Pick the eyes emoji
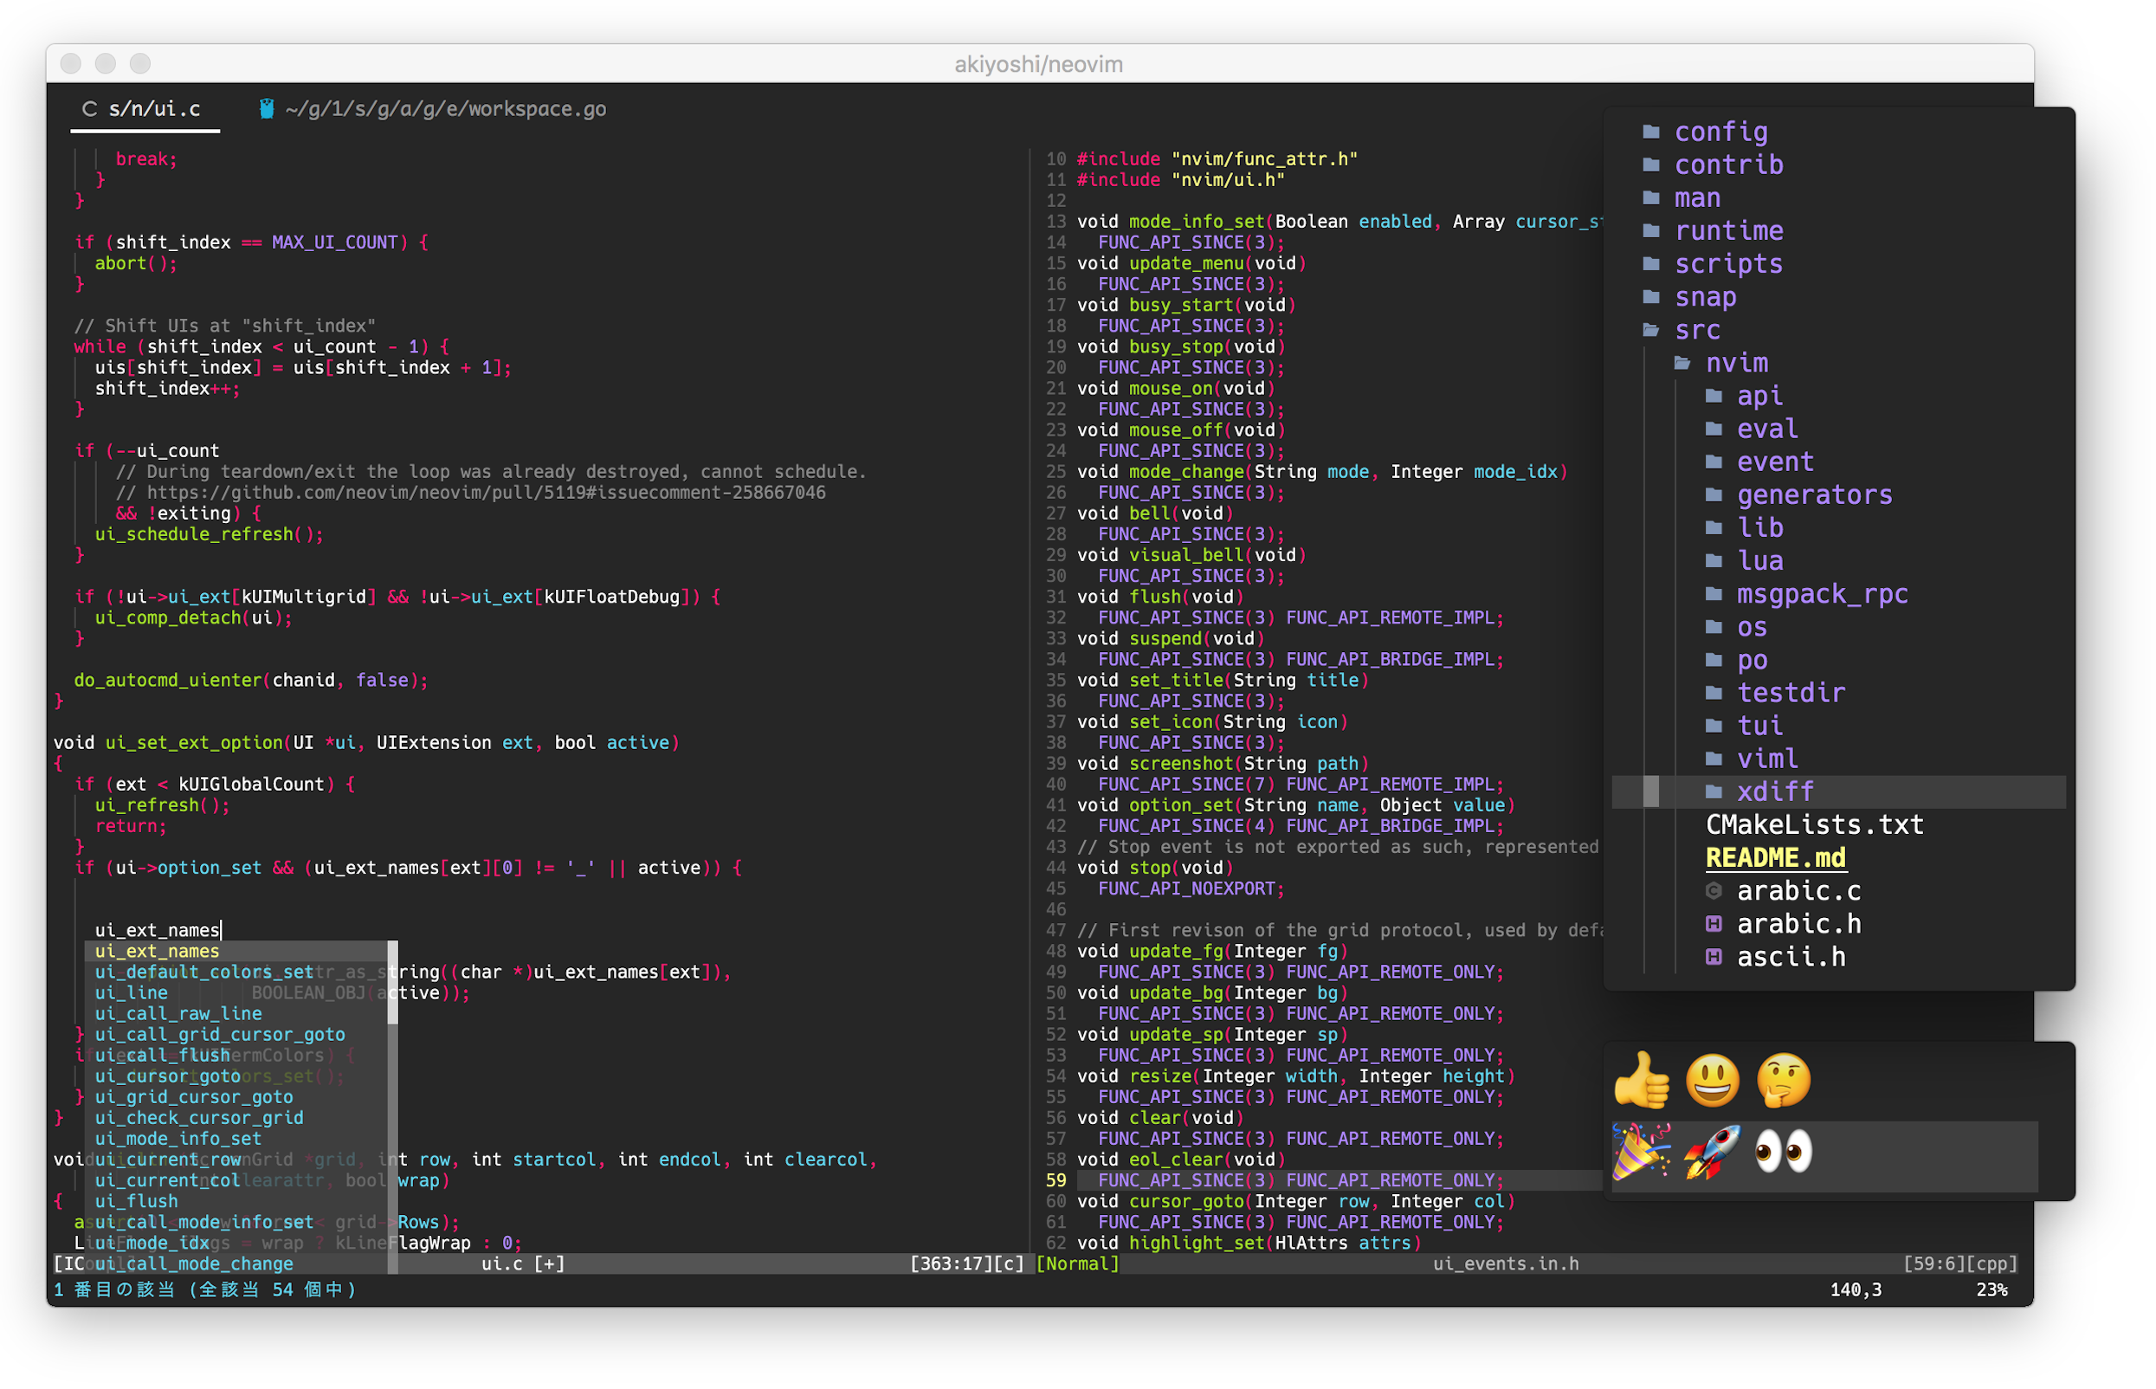The width and height of the screenshot is (2156, 1389). (x=1785, y=1152)
